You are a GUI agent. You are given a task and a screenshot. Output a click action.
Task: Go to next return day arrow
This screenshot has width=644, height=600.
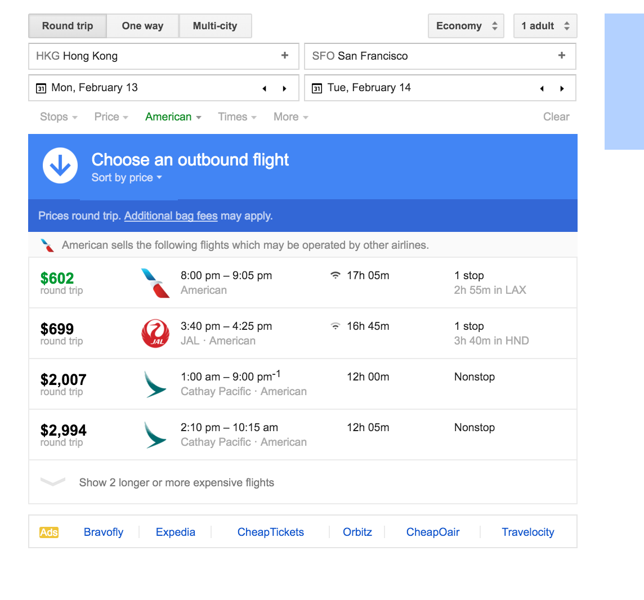562,88
